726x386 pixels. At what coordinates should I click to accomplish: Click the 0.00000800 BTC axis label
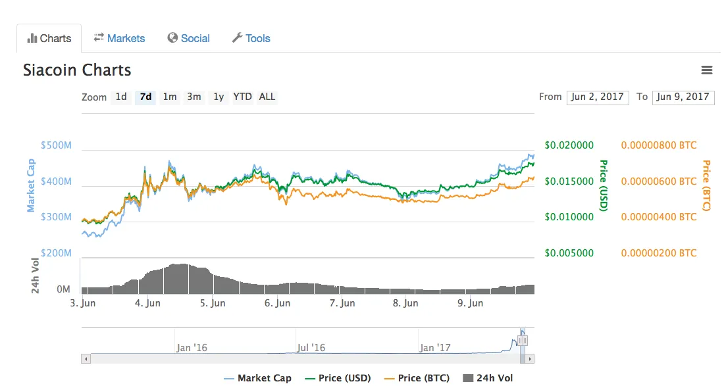coord(659,145)
